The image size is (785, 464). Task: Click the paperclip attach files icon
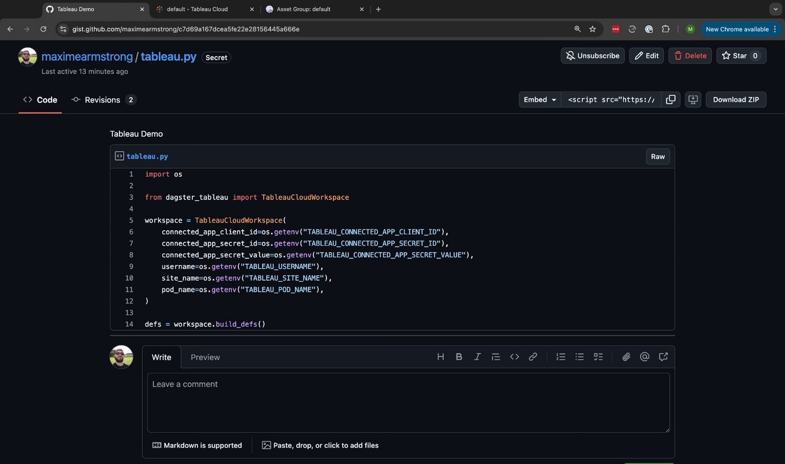coord(626,357)
